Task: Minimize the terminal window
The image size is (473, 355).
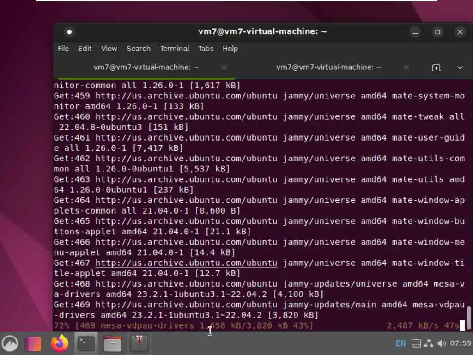Action: [x=415, y=32]
